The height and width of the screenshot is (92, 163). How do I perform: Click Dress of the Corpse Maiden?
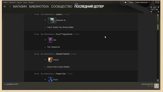coord(58,67)
